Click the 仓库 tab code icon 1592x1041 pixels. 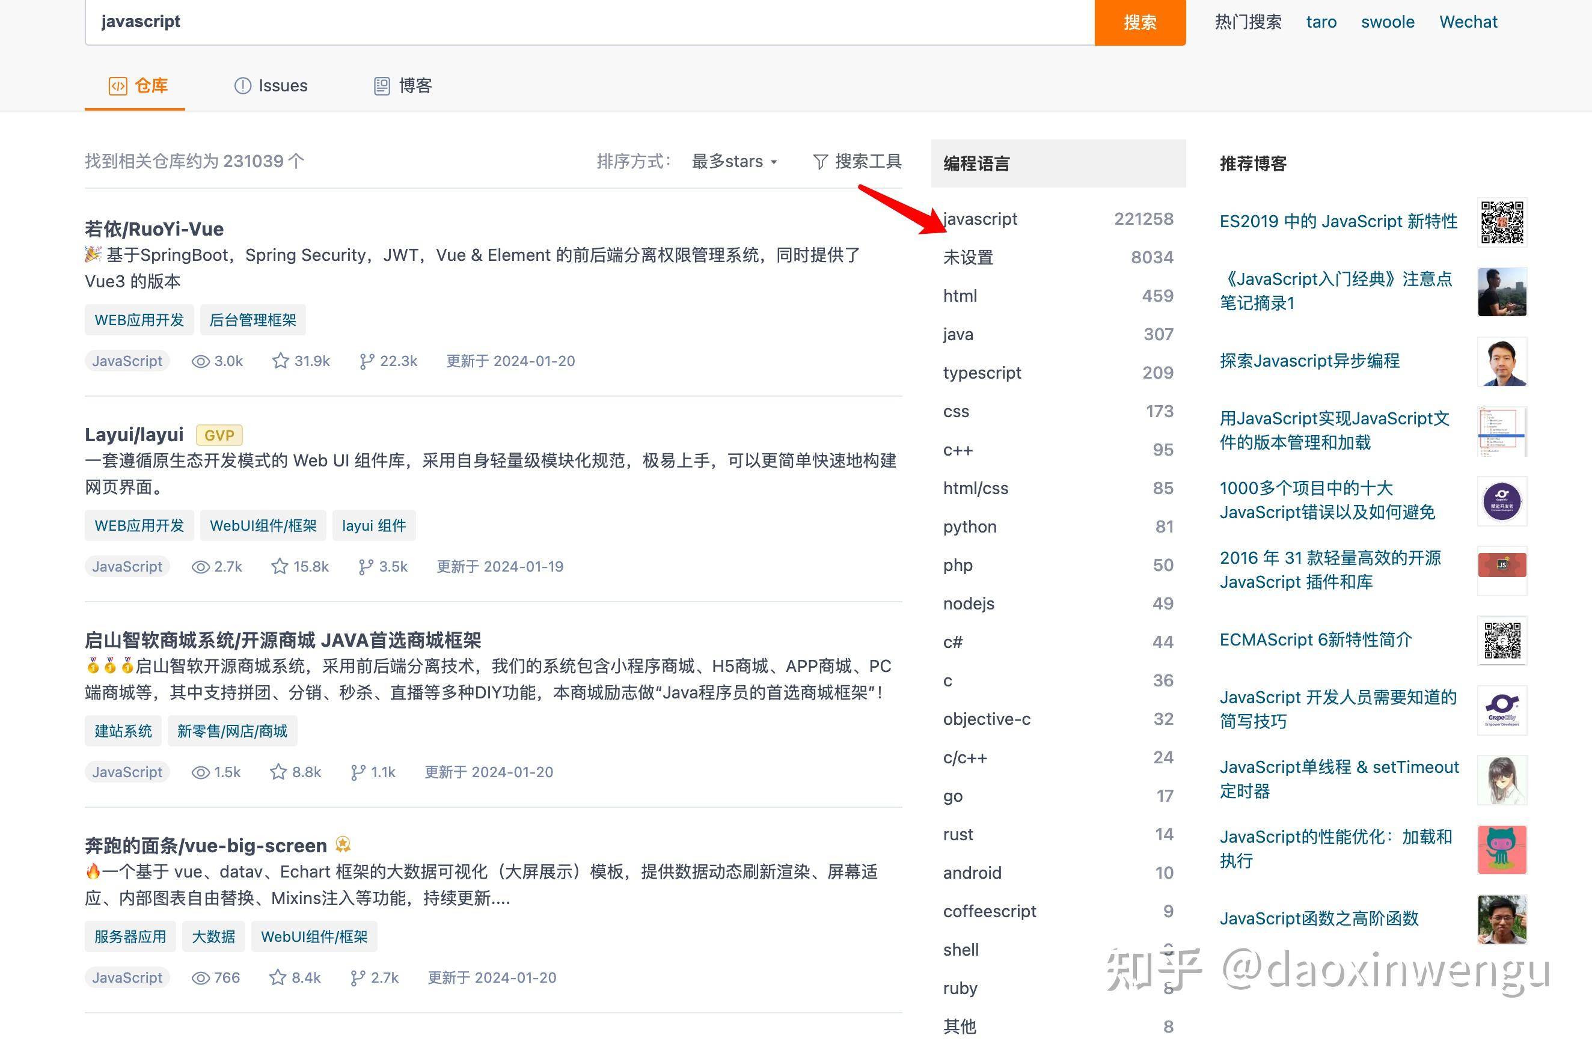pos(117,85)
